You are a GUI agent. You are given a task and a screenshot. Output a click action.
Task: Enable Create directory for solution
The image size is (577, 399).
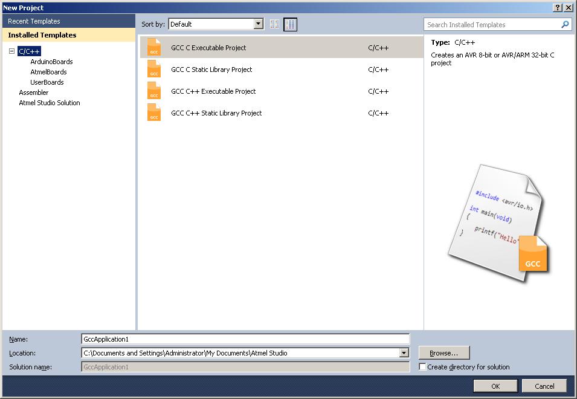(x=423, y=366)
